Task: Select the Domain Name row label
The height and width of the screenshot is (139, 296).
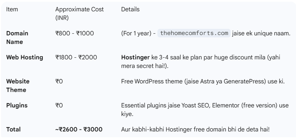Action: [17, 37]
